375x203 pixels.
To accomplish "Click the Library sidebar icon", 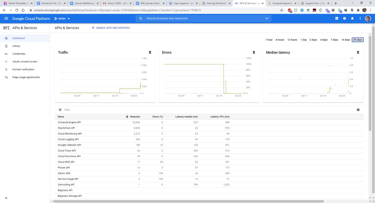I will (x=6, y=46).
